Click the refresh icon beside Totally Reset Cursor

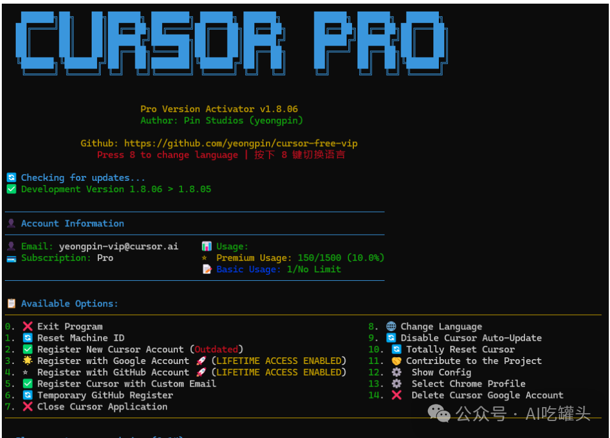(396, 349)
